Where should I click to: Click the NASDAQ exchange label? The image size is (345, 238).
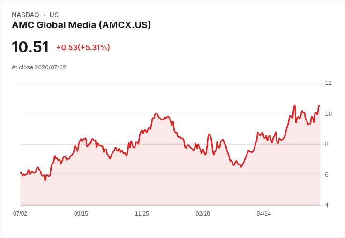tap(25, 15)
